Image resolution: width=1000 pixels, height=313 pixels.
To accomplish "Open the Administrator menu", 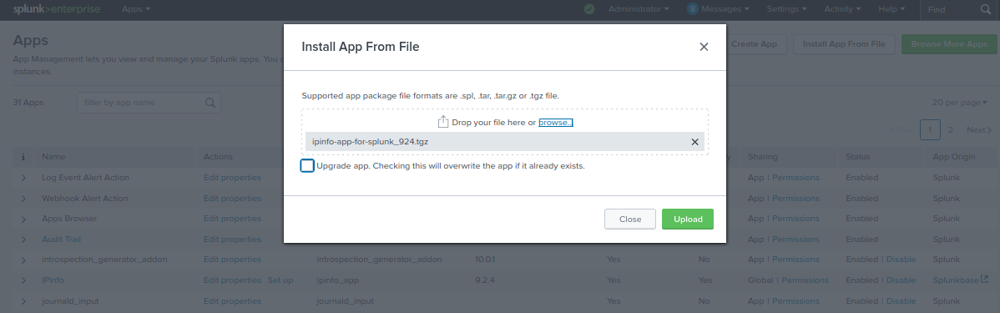I will 639,9.
